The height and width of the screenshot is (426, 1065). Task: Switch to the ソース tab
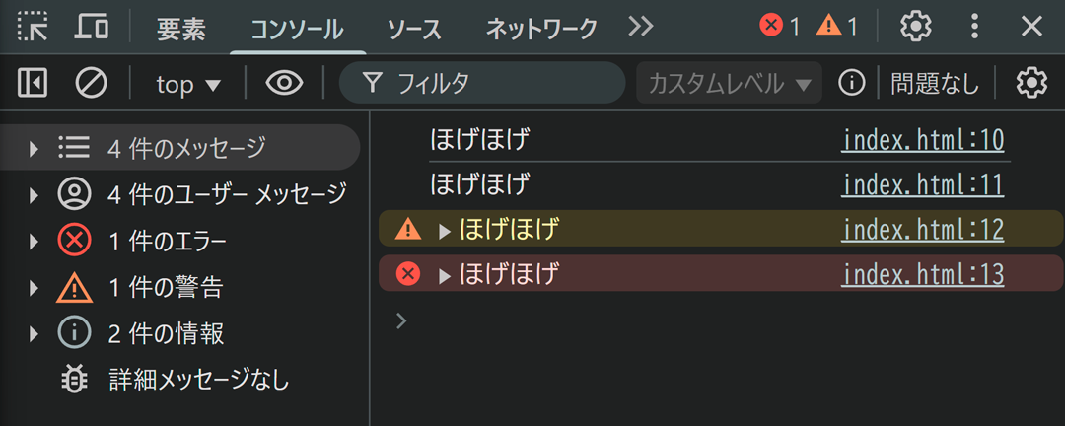coord(414,29)
